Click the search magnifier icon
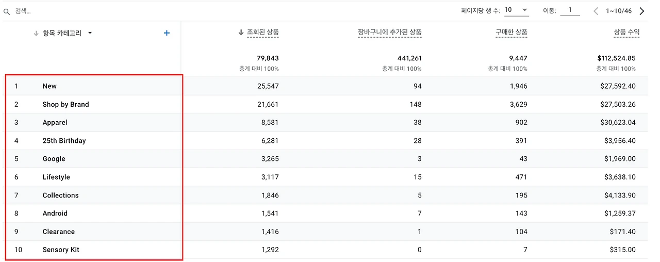 click(x=7, y=11)
